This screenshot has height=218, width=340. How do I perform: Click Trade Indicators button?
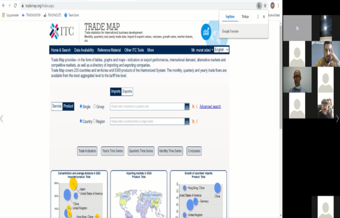pos(87,151)
